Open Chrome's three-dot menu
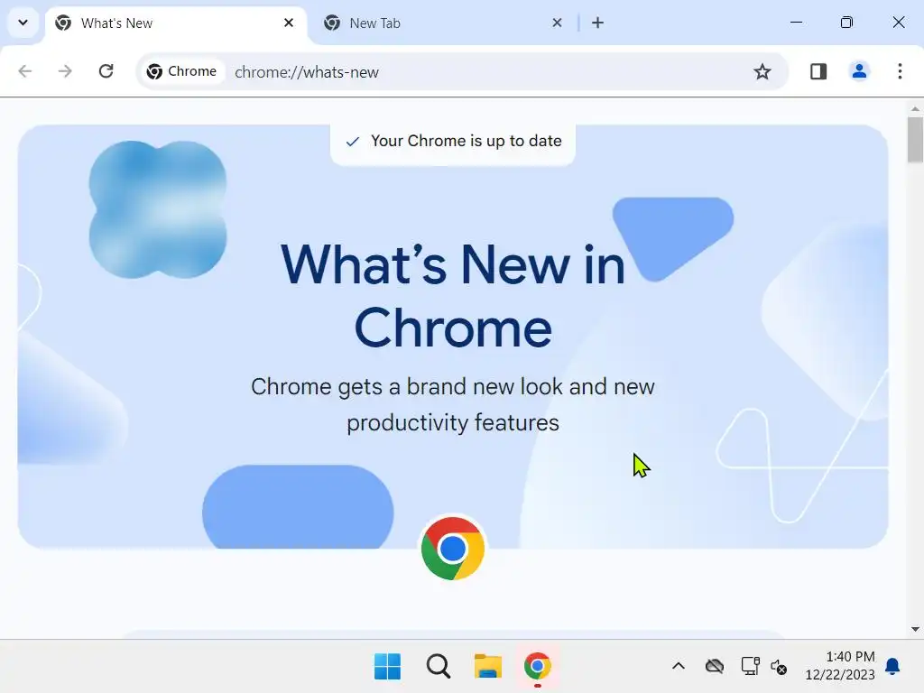Screen dimensions: 924x693 tap(900, 72)
